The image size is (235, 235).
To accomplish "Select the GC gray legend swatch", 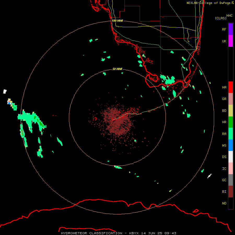I will tap(231, 180).
